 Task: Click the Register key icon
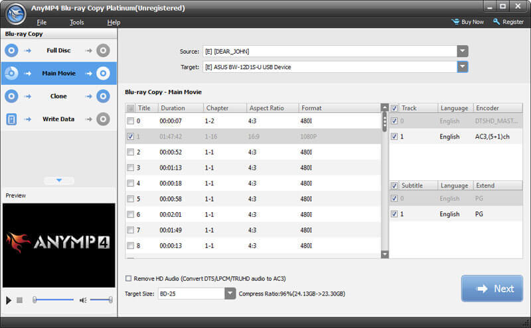[496, 22]
